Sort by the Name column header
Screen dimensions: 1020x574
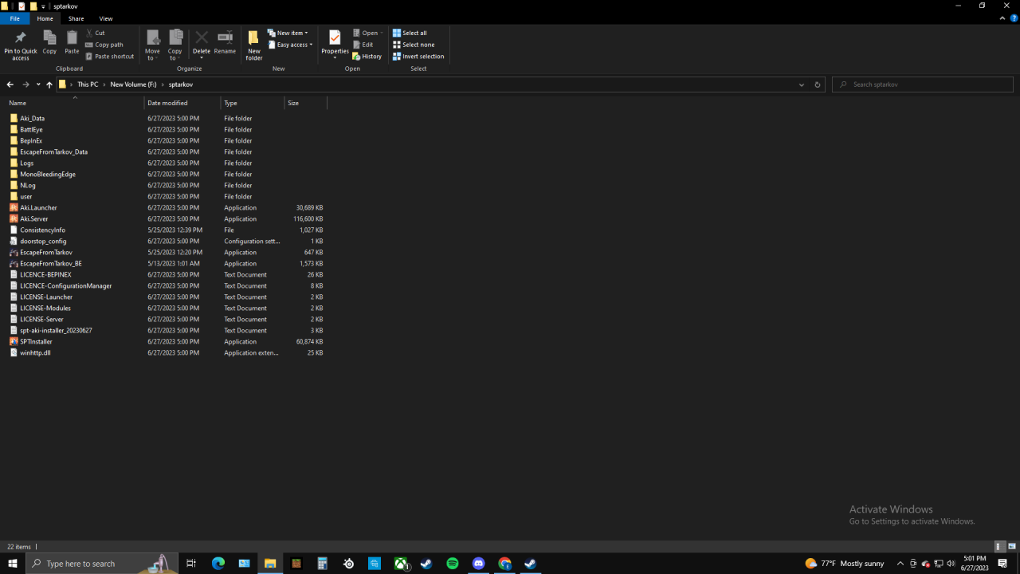75,103
